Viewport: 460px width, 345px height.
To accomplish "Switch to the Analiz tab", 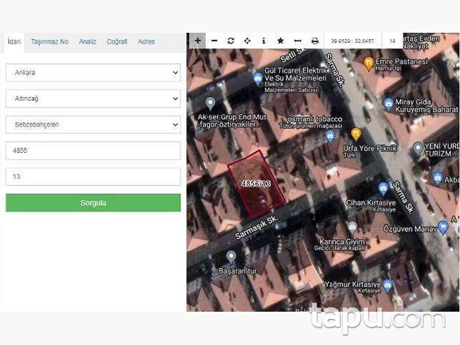I will click(87, 41).
